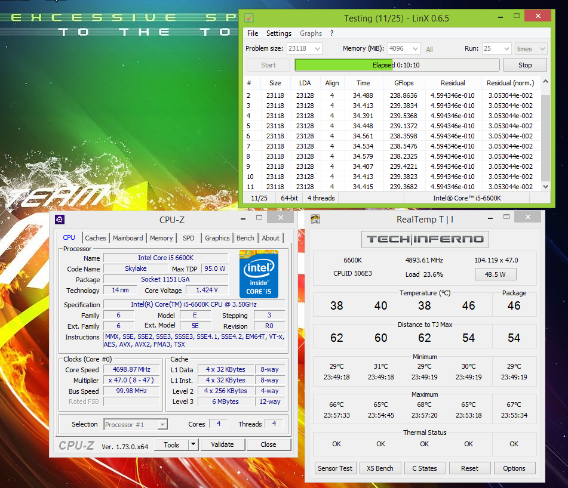
Task: Close the CPU-Z window with X
Action: 280,217
